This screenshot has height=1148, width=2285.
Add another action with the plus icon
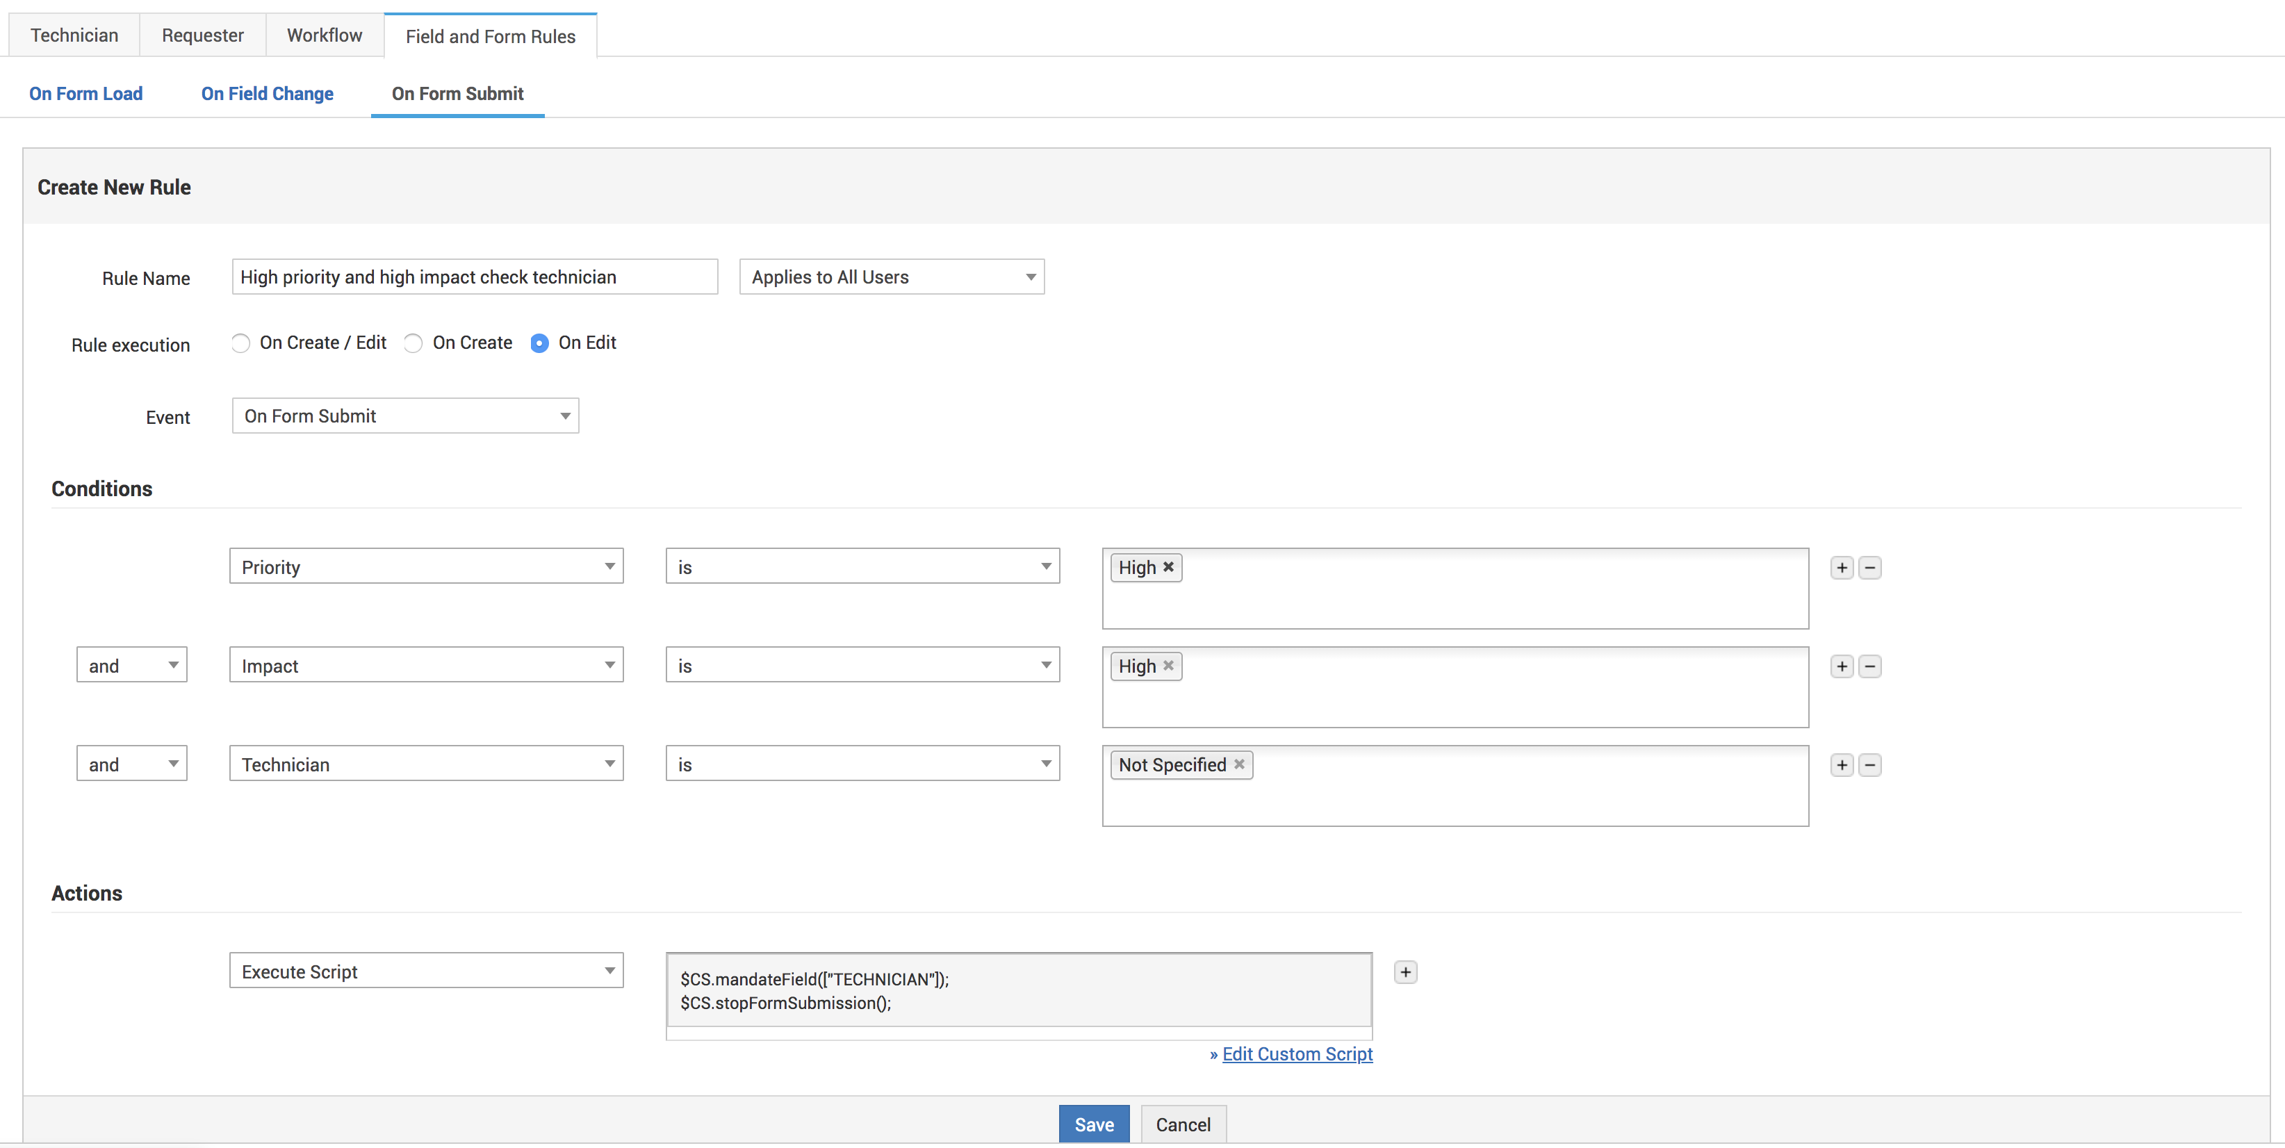pyautogui.click(x=1405, y=972)
